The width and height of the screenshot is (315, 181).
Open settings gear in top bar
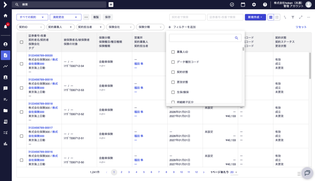pos(254,5)
